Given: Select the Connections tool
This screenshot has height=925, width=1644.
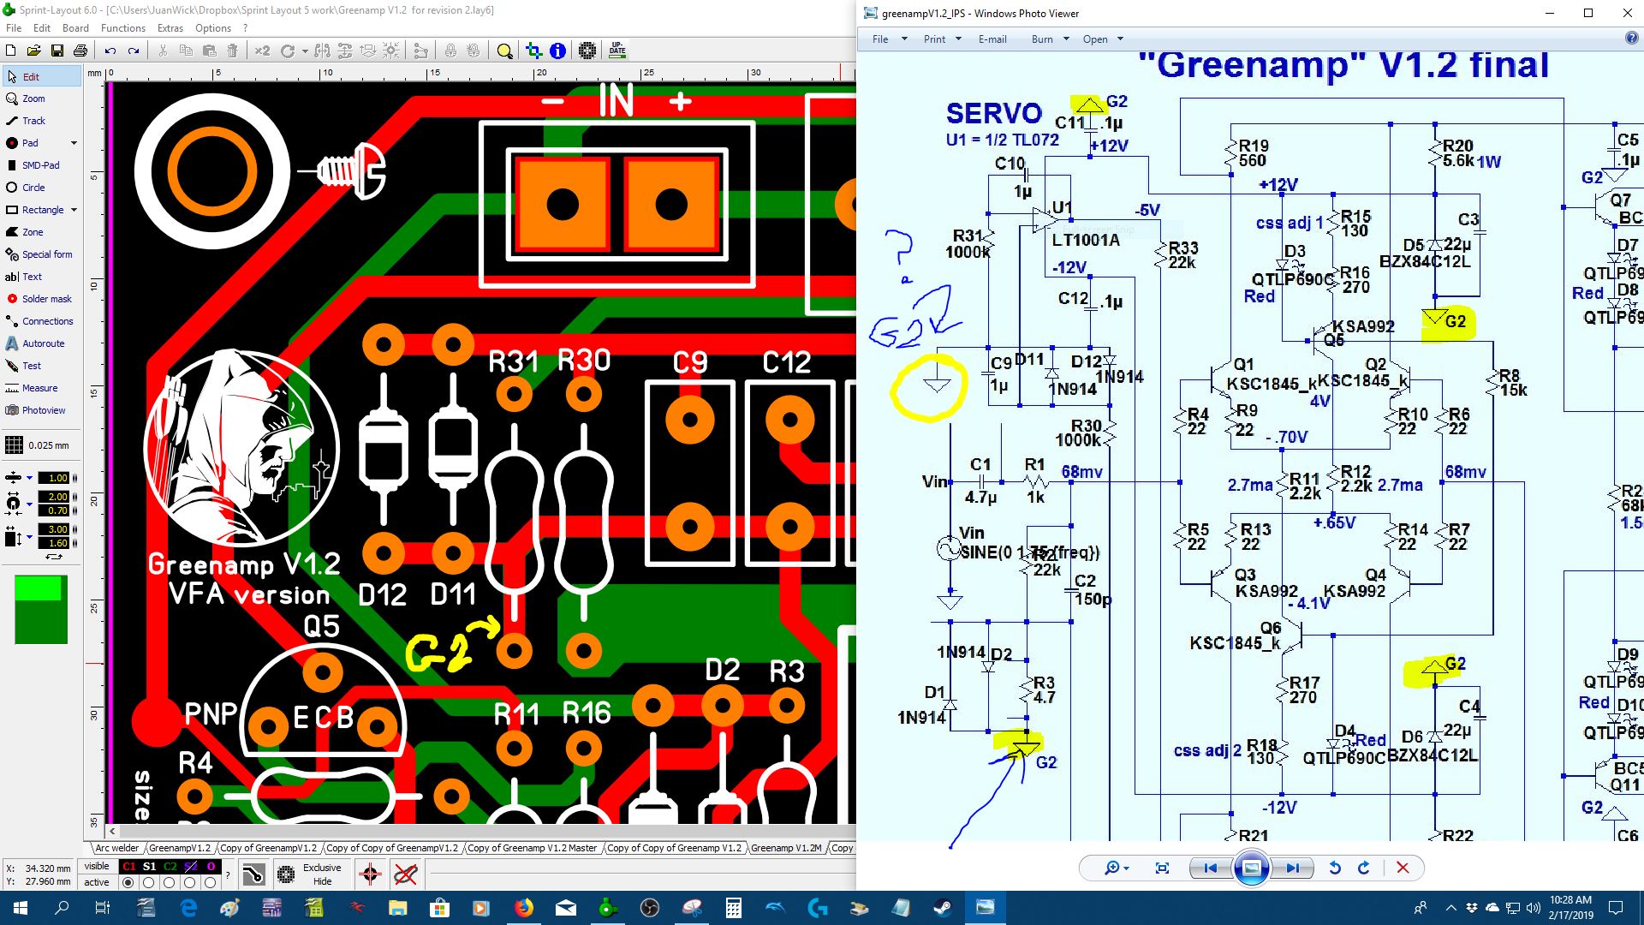Looking at the screenshot, I should pos(41,321).
